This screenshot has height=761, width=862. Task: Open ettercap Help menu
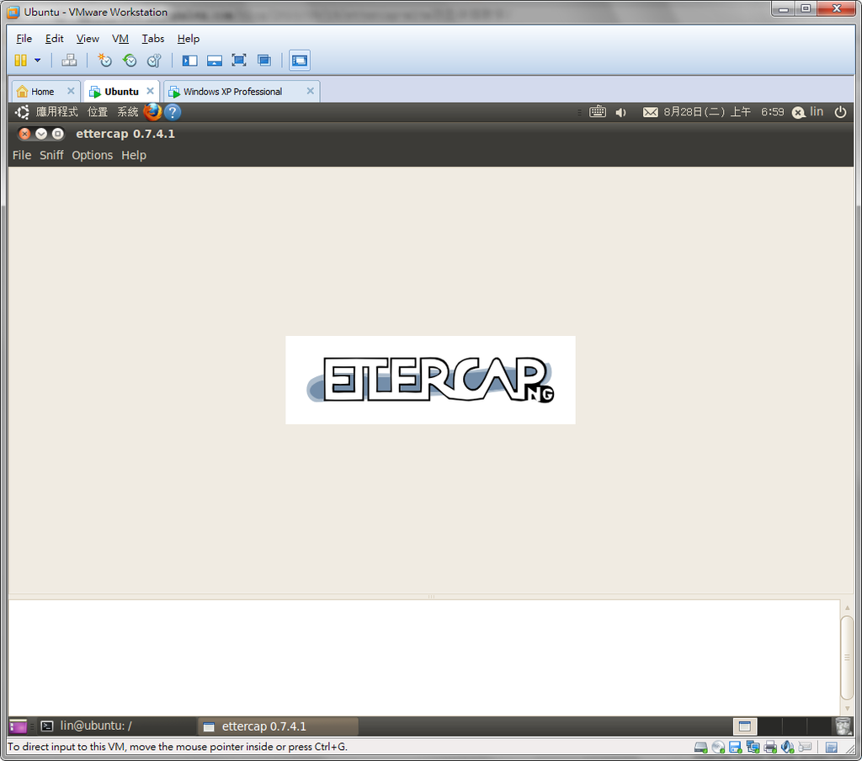coord(134,155)
